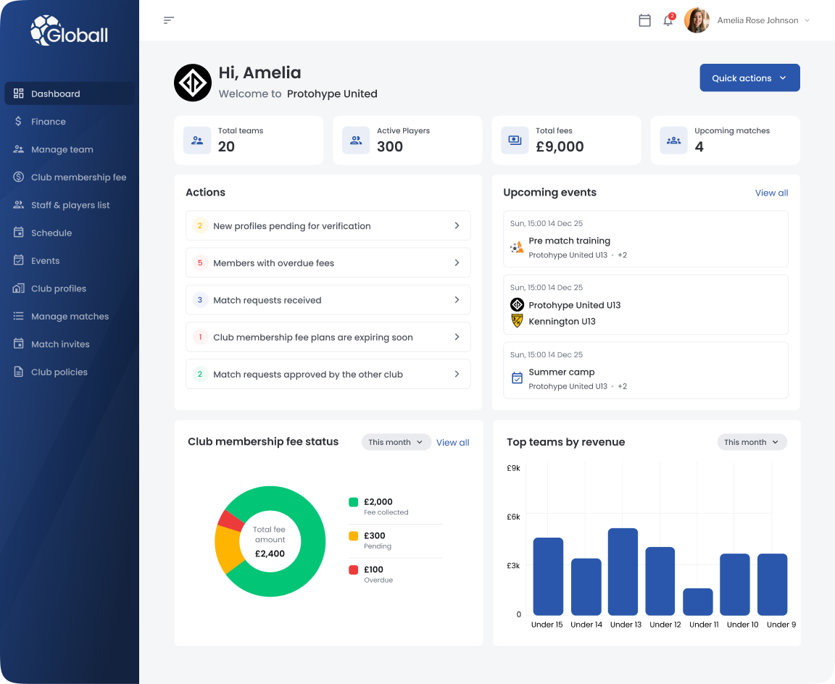The height and width of the screenshot is (684, 835).
Task: Click View all in Upcoming events
Action: pos(771,193)
